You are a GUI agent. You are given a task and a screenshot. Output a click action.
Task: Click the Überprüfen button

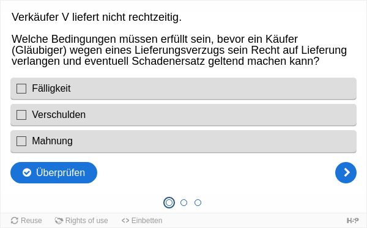click(x=54, y=172)
